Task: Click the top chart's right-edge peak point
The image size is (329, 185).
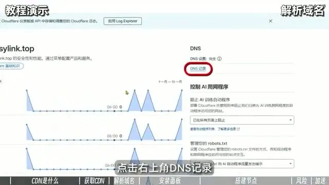Action: pyautogui.click(x=181, y=90)
